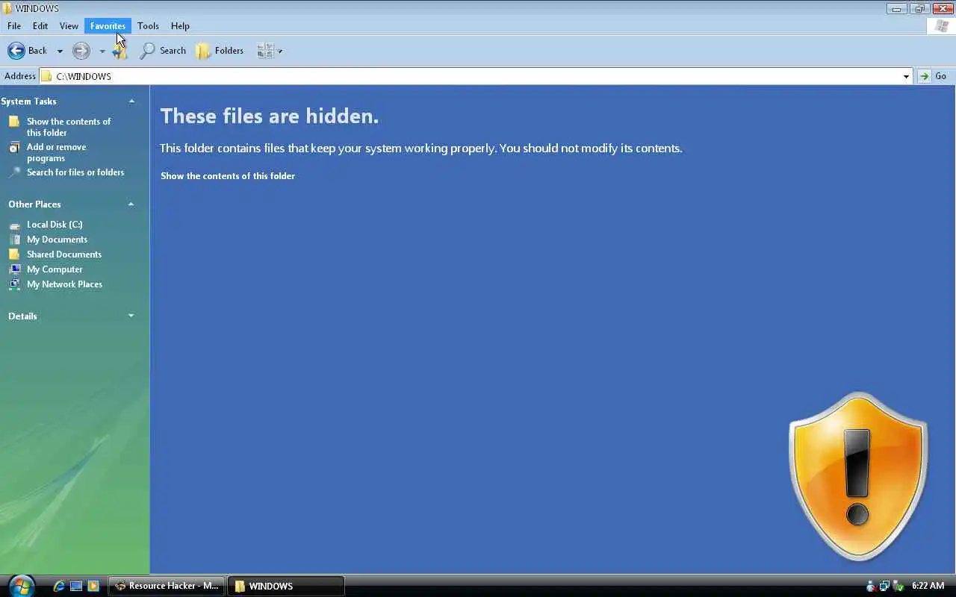The image size is (956, 597).
Task: Open the Favorites menu
Action: click(108, 26)
